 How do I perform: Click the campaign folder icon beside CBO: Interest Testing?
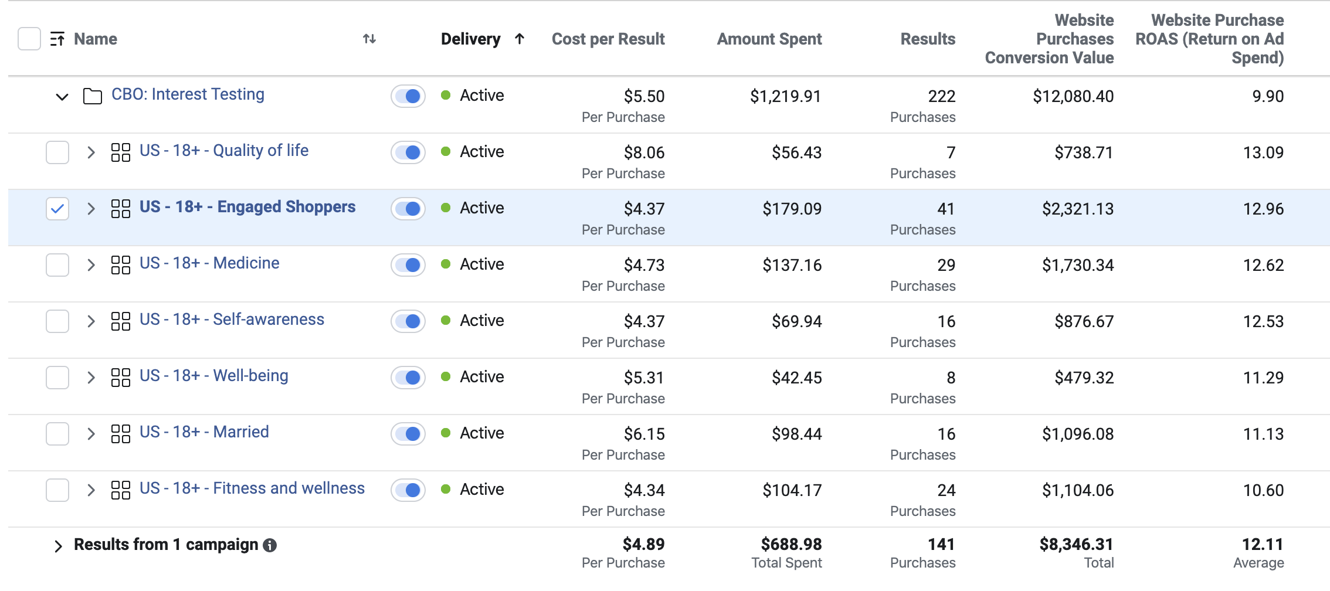[x=93, y=95]
